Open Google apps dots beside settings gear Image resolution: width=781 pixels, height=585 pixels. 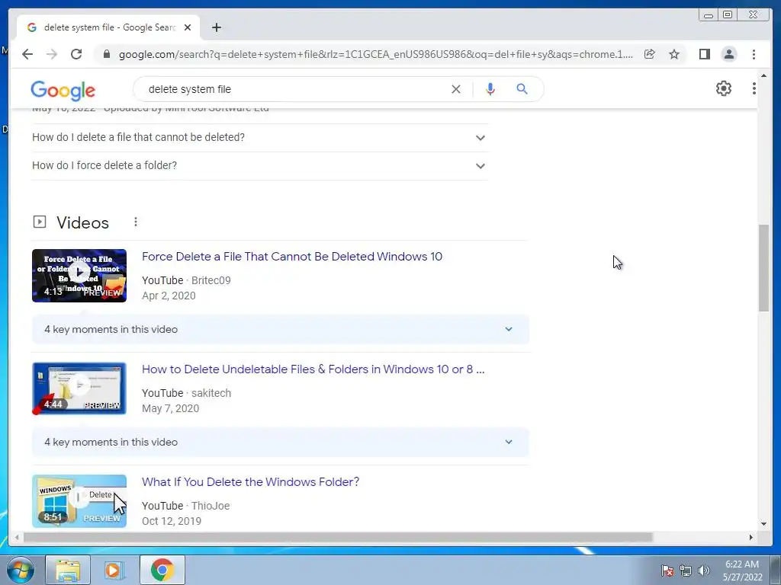point(754,88)
